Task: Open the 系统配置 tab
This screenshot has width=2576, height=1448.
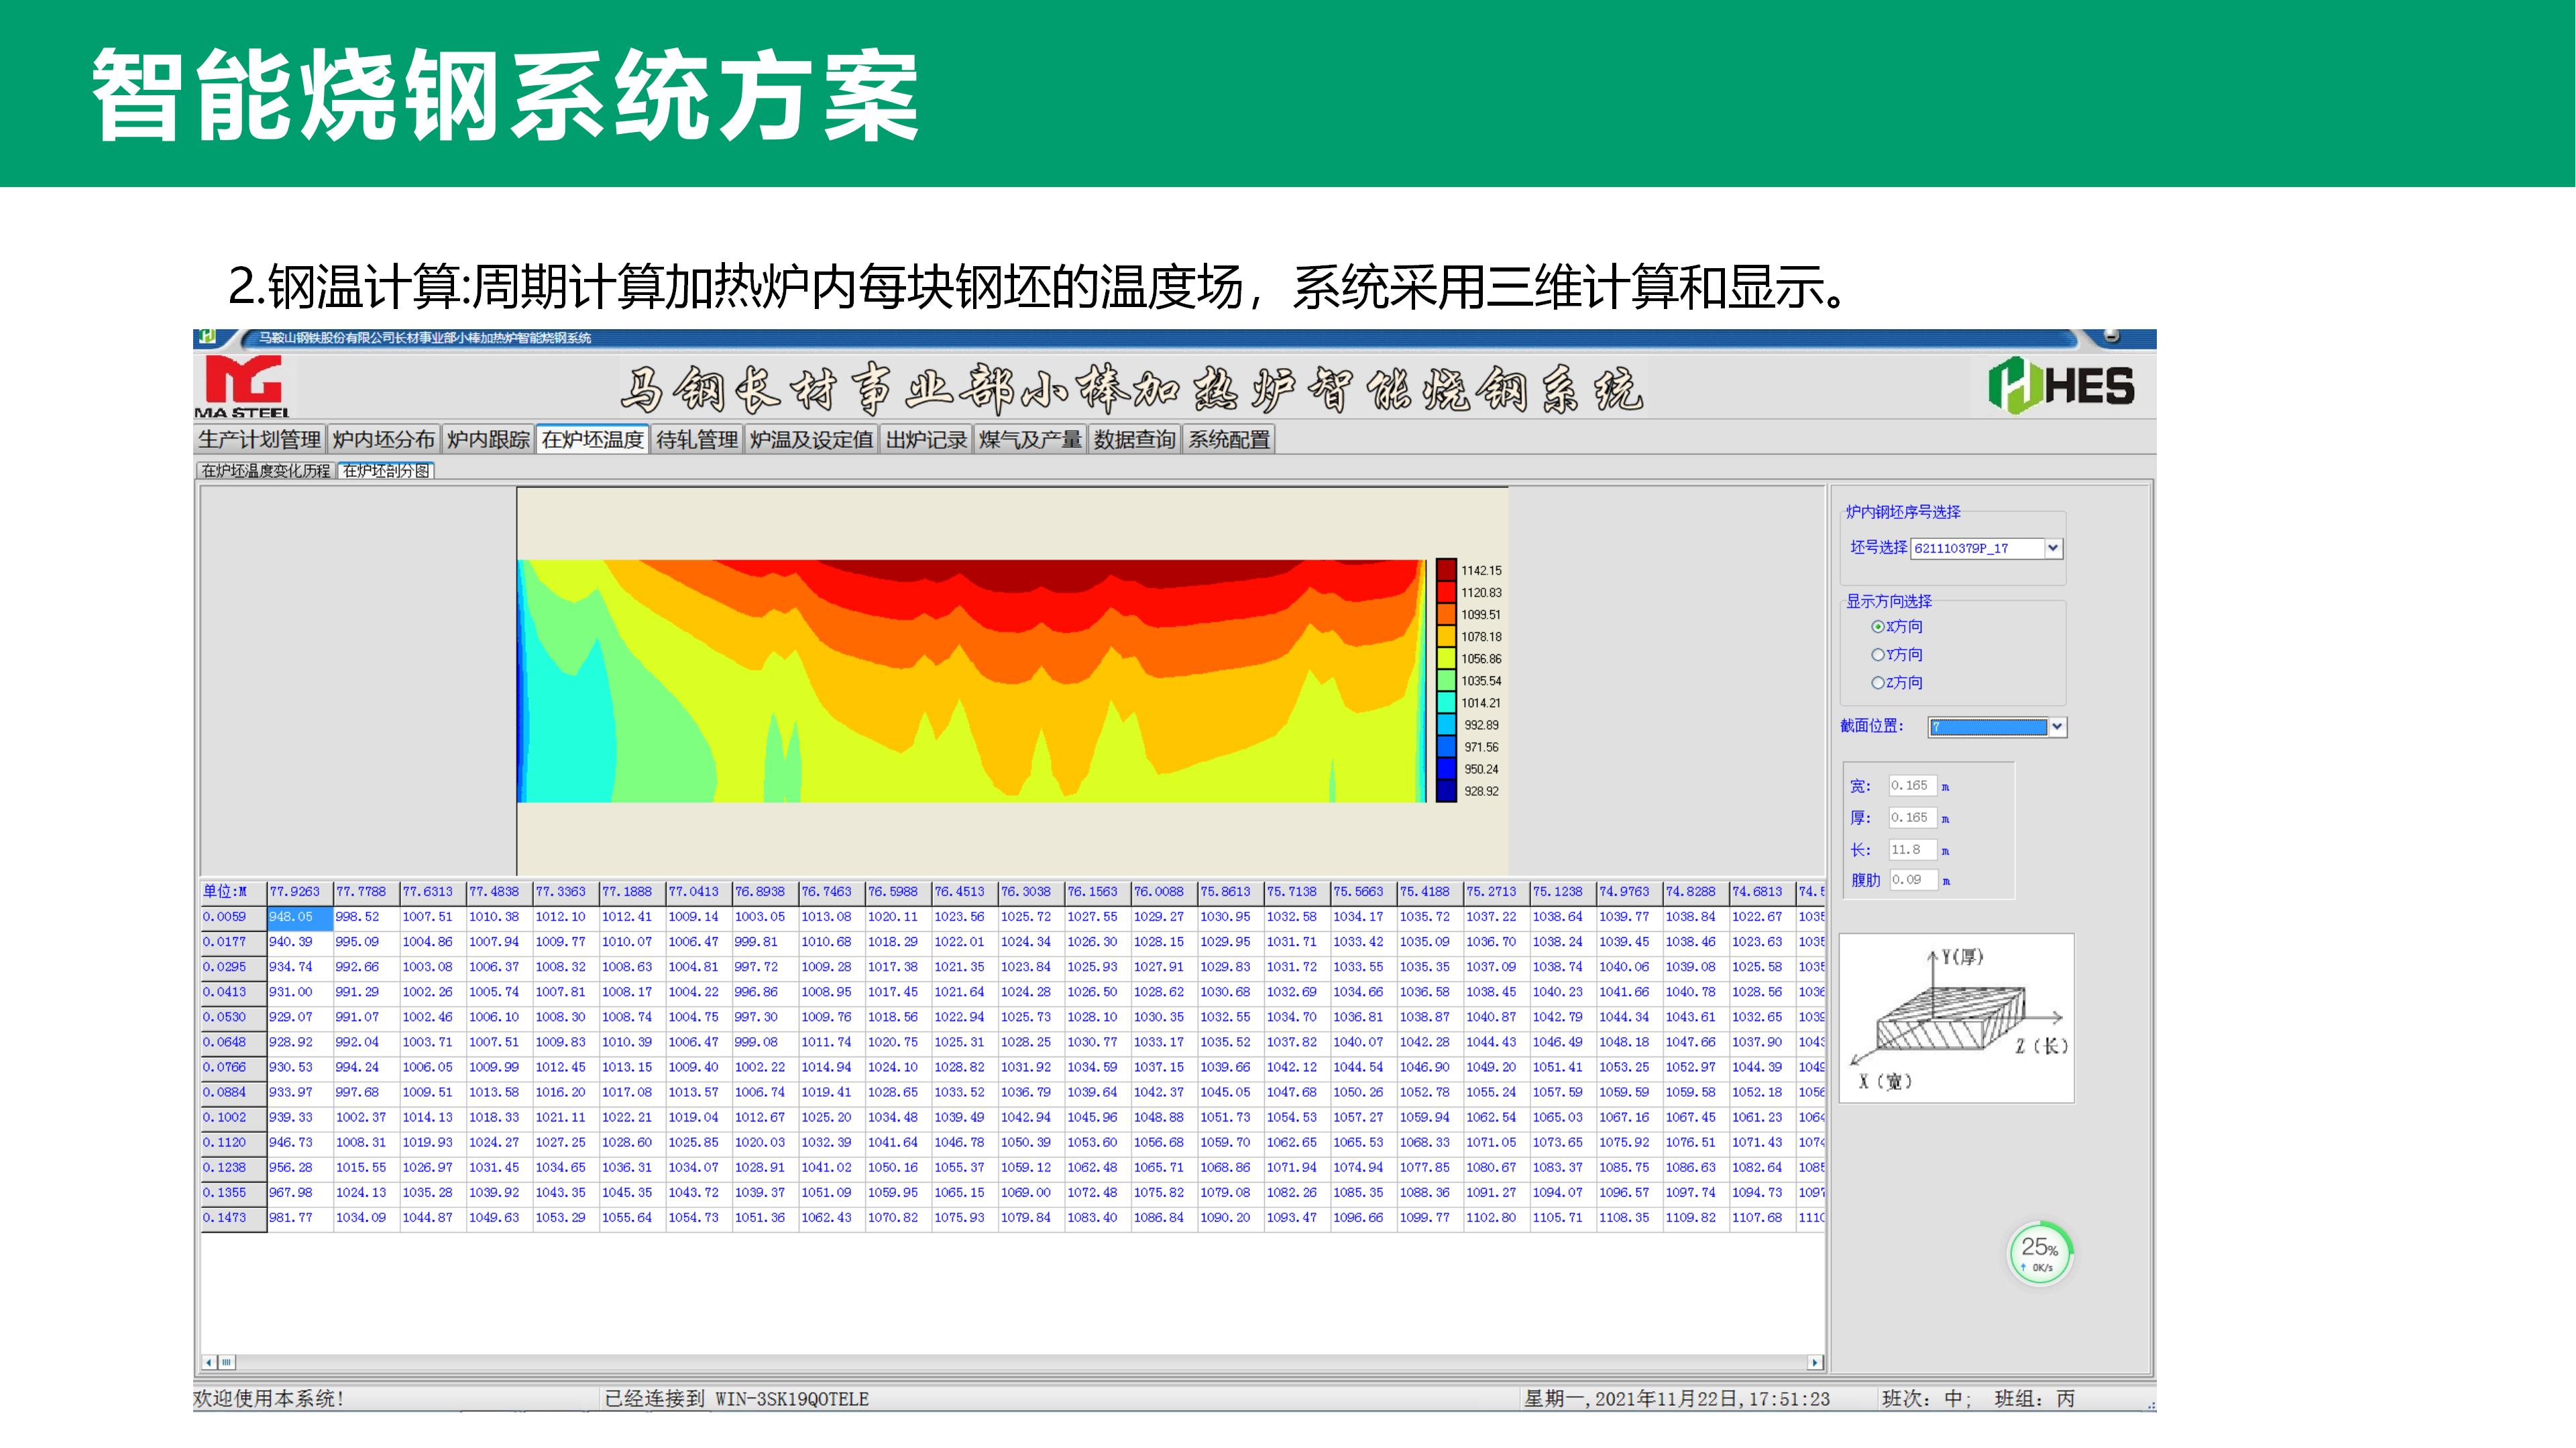Action: point(1229,440)
